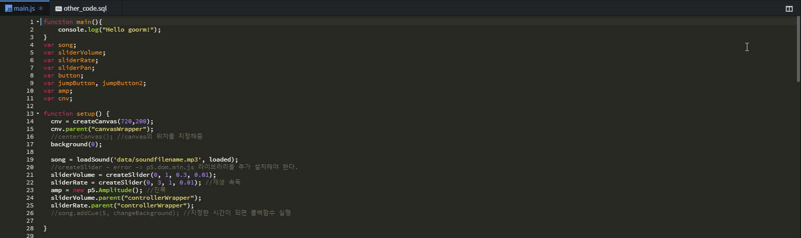Screen dimensions: 801x238
Task: Collapse the main() function fold arrow
Action: point(38,22)
